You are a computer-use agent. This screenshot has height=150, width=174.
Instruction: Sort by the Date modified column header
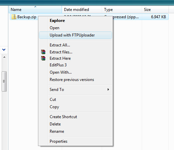tap(82, 10)
